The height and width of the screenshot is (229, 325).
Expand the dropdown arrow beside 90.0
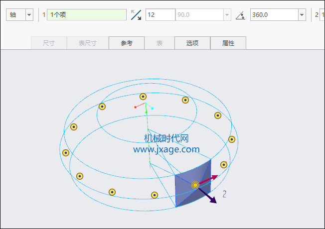tap(227, 15)
